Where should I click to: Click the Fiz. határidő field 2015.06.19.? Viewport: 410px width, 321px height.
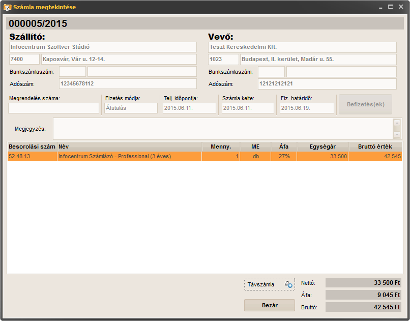pyautogui.click(x=307, y=108)
